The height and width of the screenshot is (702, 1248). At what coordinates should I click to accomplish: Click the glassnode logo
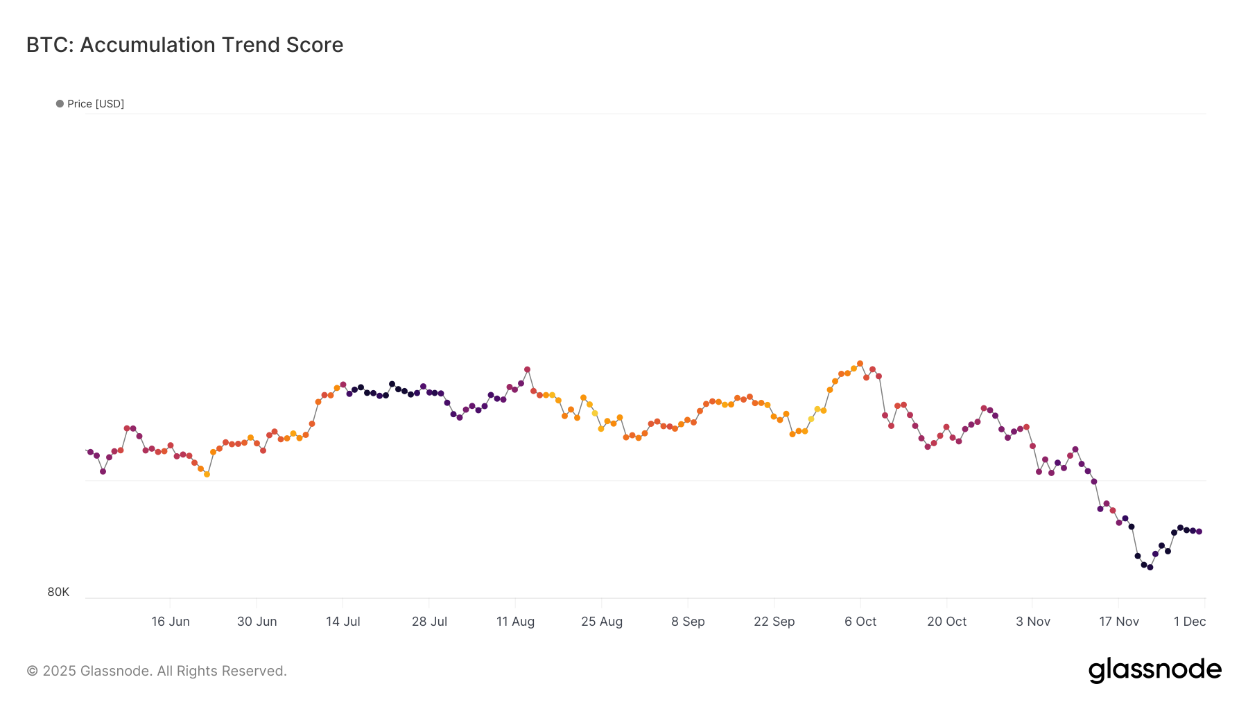point(1154,670)
